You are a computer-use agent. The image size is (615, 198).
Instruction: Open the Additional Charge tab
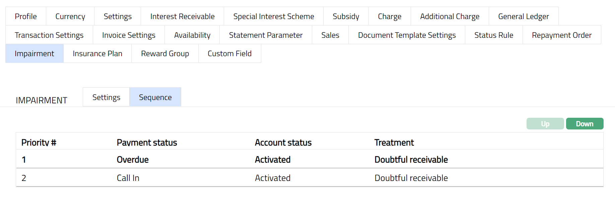pyautogui.click(x=450, y=16)
